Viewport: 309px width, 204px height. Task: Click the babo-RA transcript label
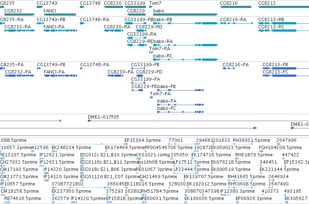[x=163, y=41]
